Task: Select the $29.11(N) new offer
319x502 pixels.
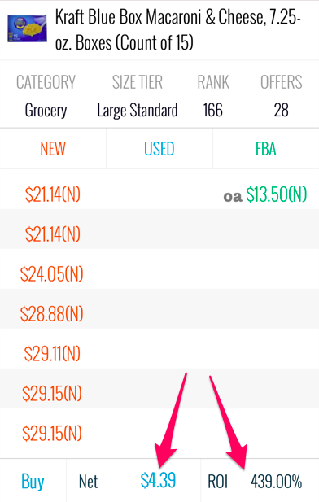Action: pyautogui.click(x=52, y=354)
